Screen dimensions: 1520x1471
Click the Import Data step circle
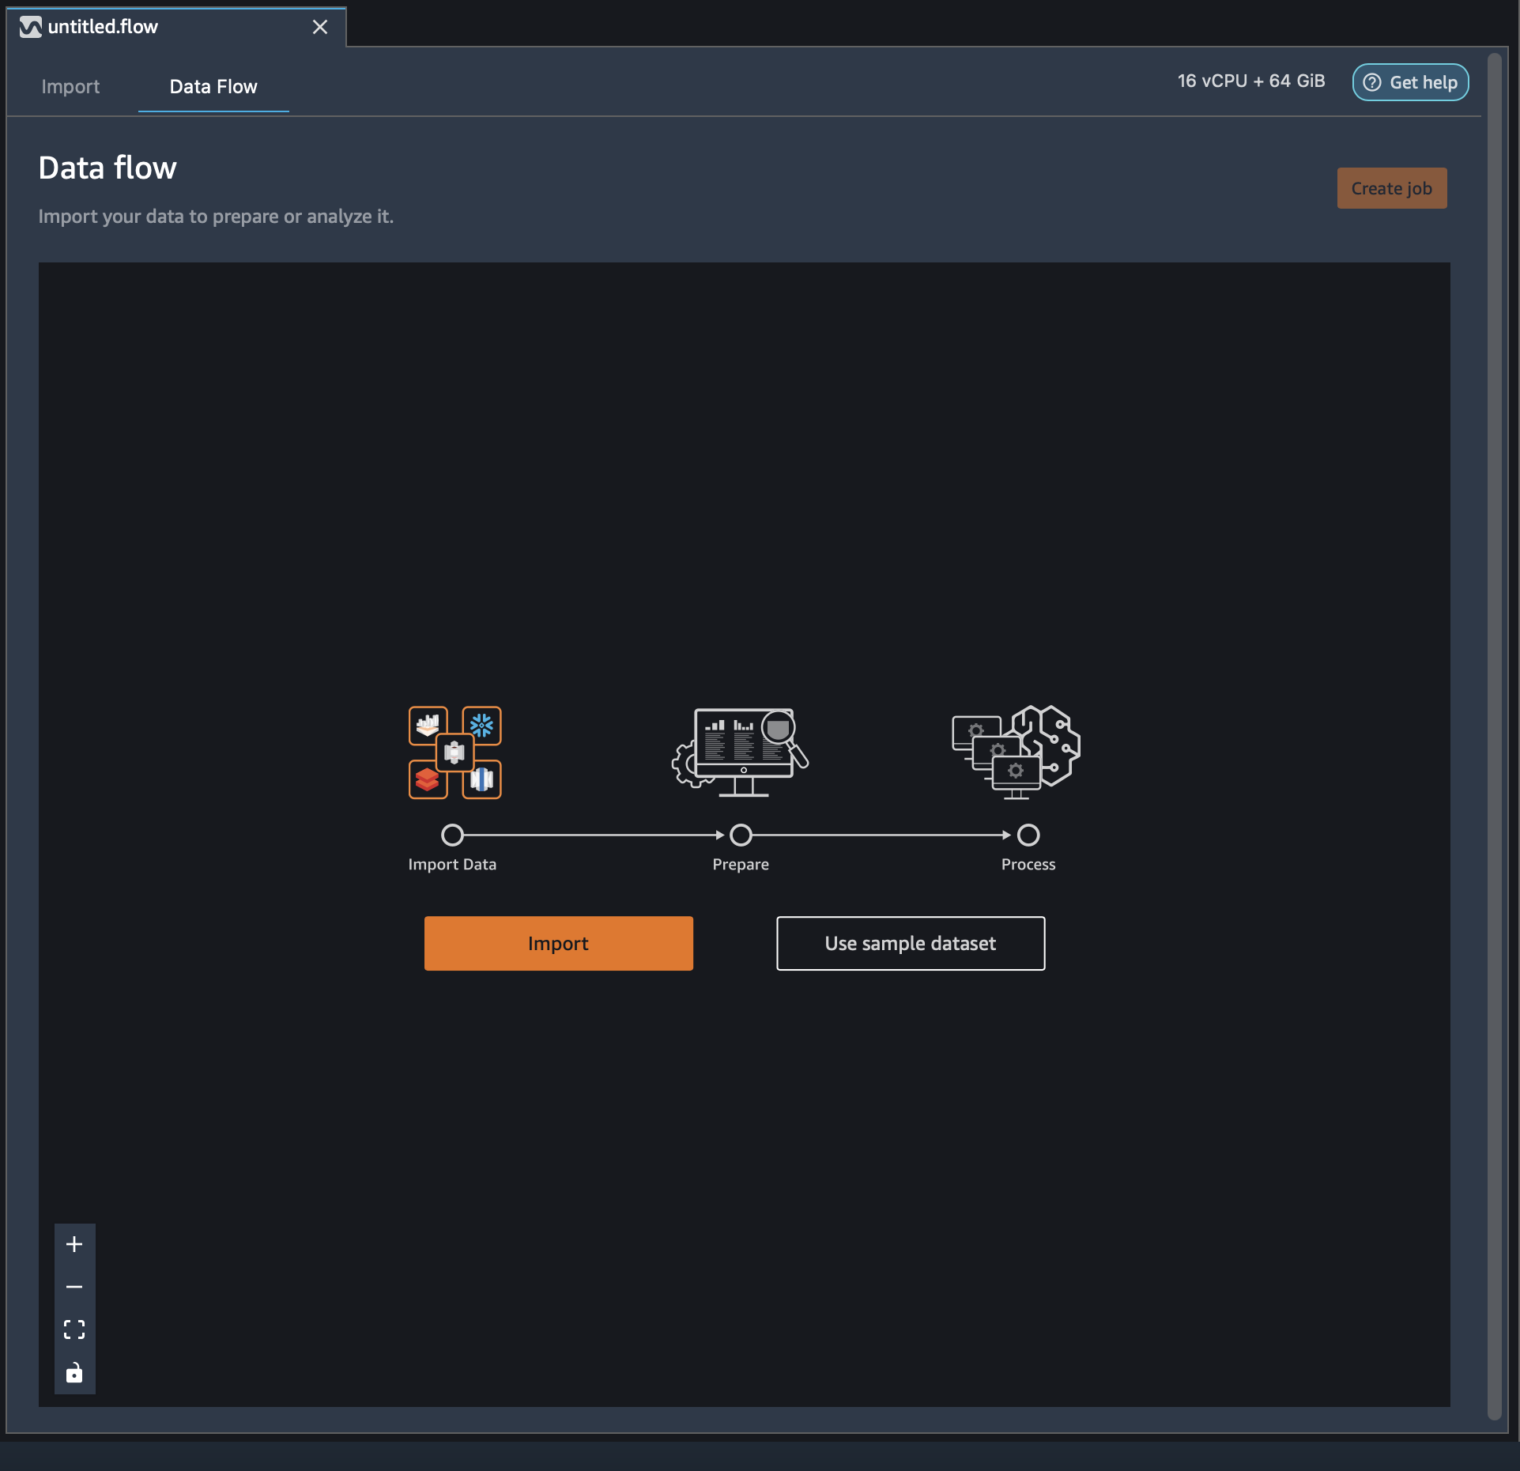(452, 835)
